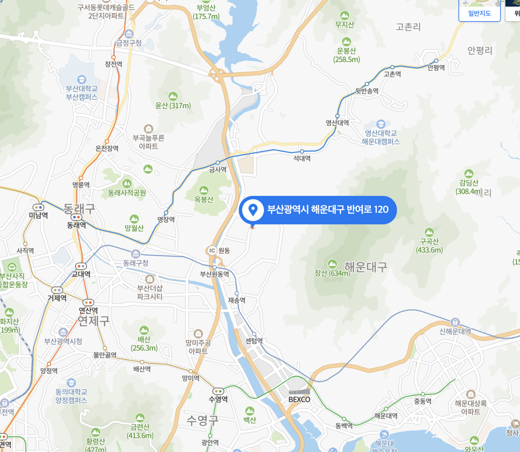
Task: Click the 영산대학교 해운대캠퍼스 university icon
Action: click(381, 124)
